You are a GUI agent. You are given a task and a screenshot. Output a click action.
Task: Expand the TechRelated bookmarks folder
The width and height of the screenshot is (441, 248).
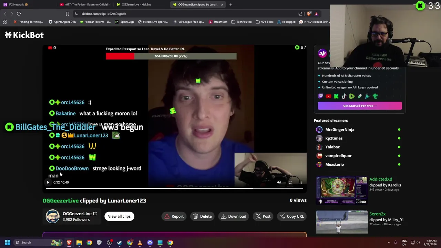click(242, 22)
